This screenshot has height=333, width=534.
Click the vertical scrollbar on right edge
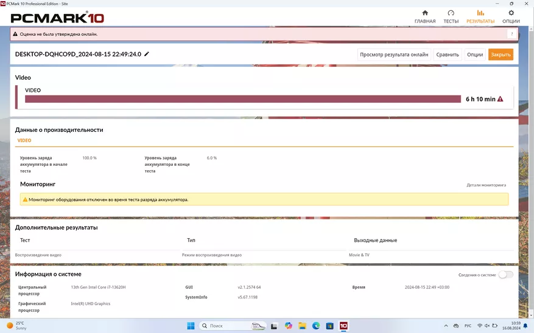[531, 173]
